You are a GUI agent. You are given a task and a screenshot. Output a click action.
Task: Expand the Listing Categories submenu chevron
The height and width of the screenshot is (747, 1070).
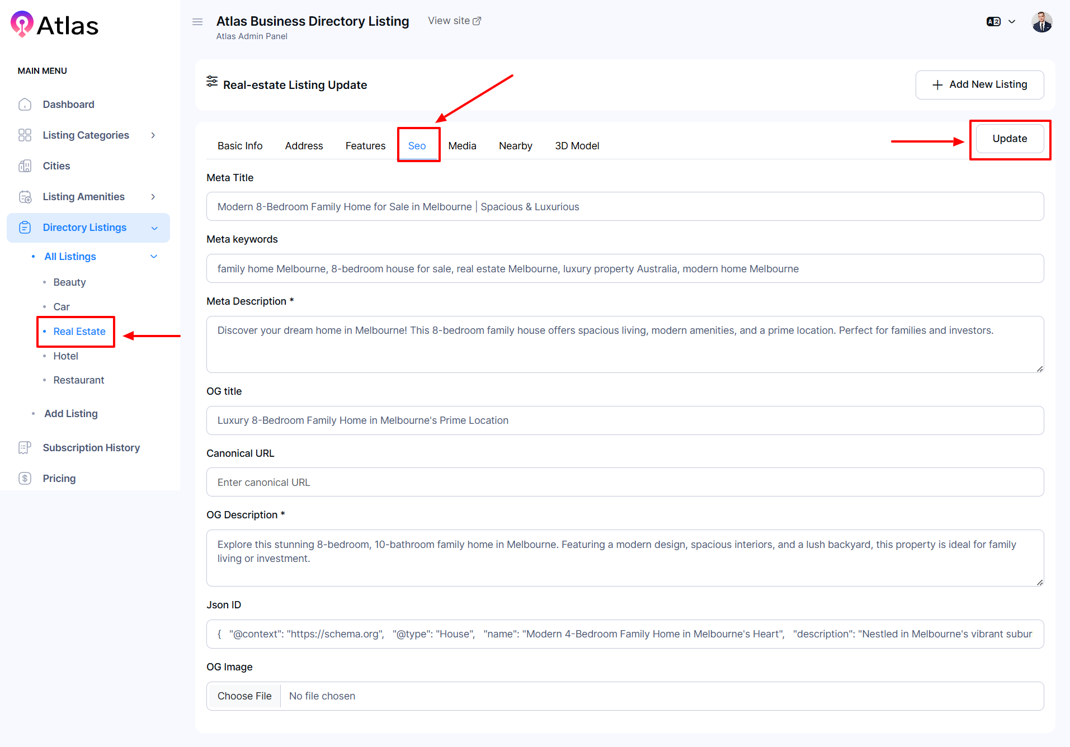tap(153, 135)
